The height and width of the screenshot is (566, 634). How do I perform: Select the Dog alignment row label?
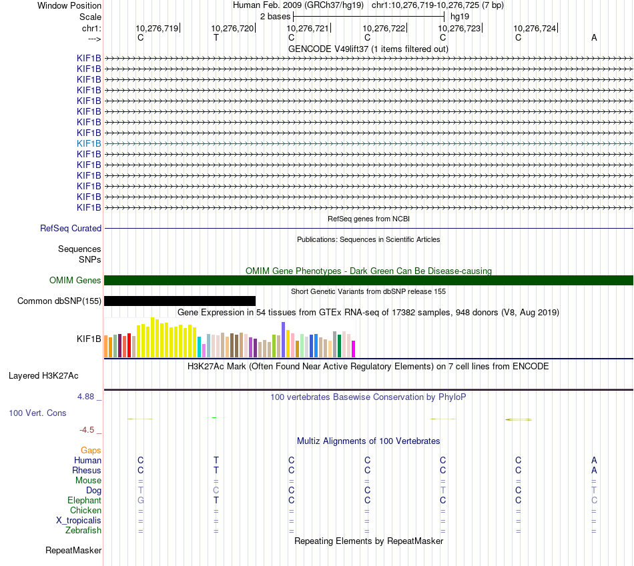tap(93, 491)
